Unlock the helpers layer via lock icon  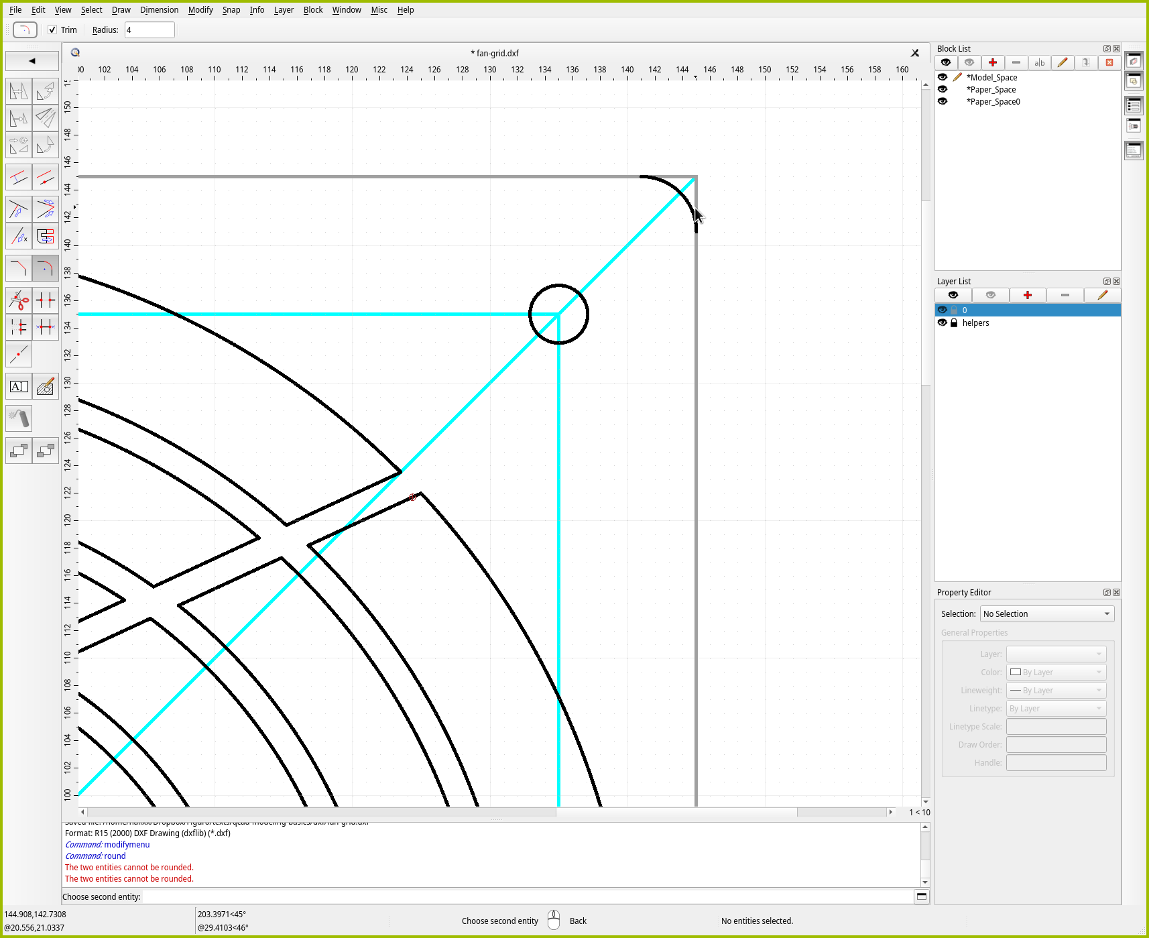click(954, 323)
